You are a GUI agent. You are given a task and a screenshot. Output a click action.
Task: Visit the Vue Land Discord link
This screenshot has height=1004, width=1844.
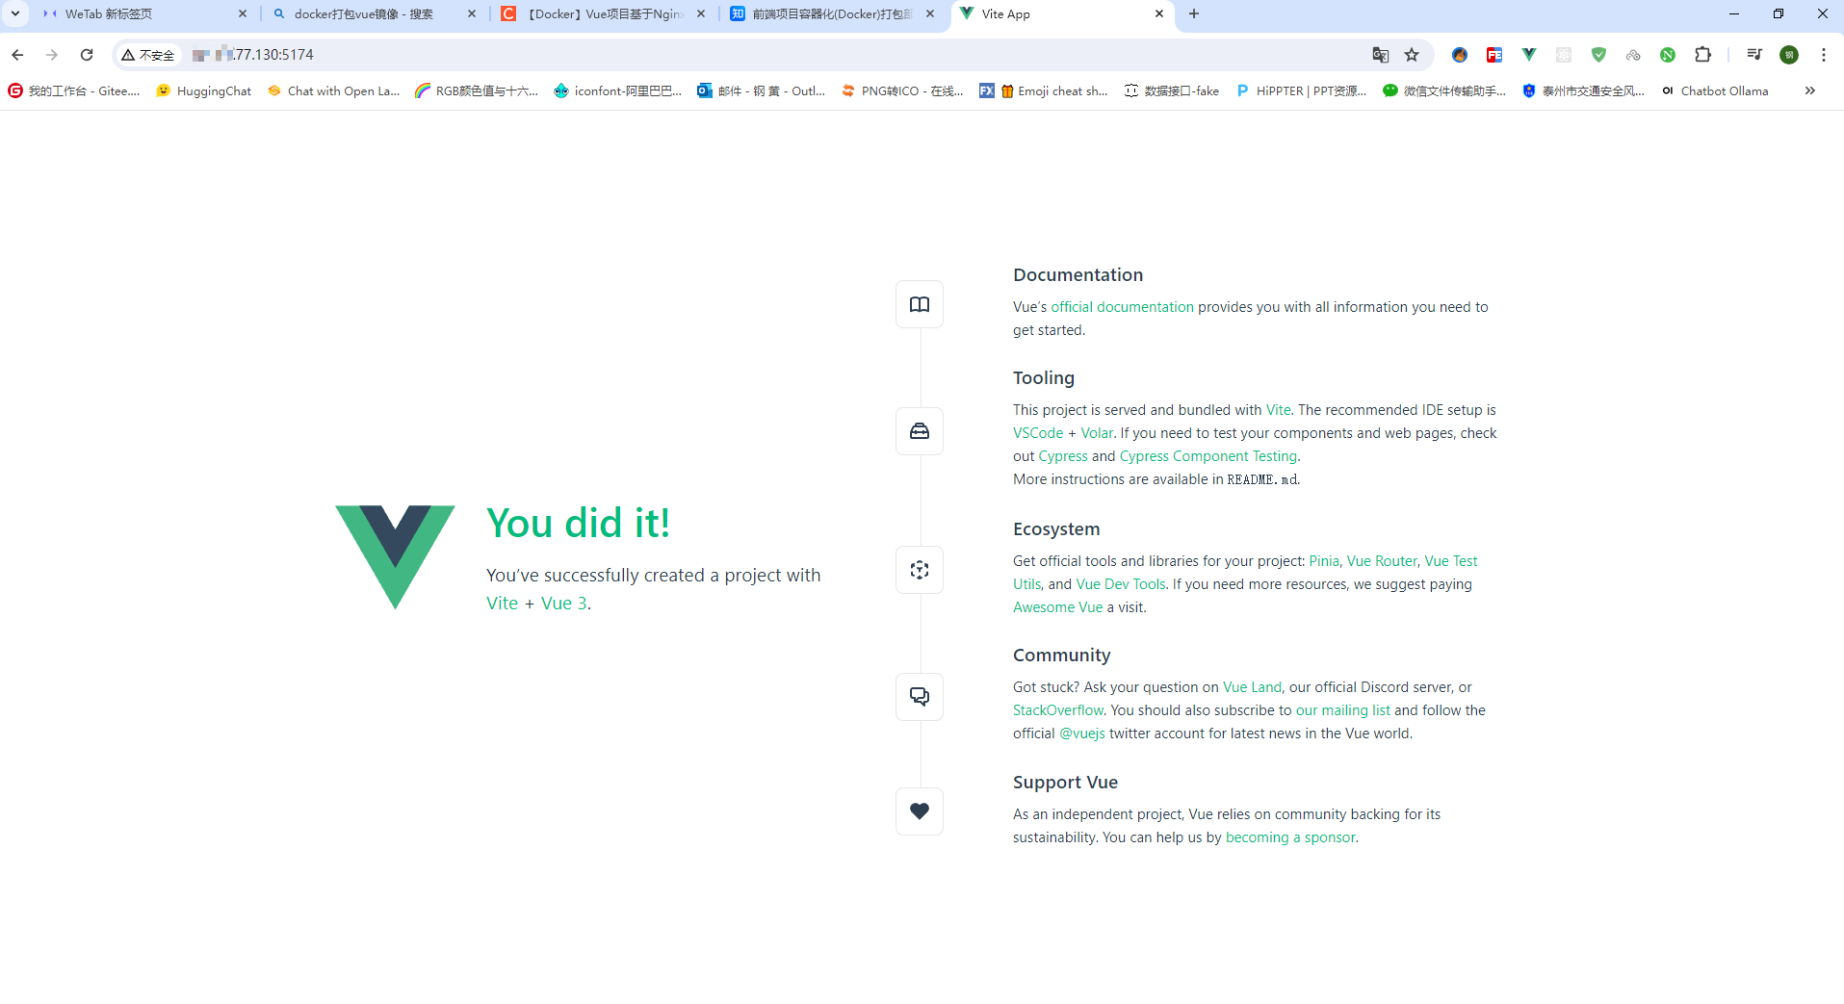coord(1252,687)
